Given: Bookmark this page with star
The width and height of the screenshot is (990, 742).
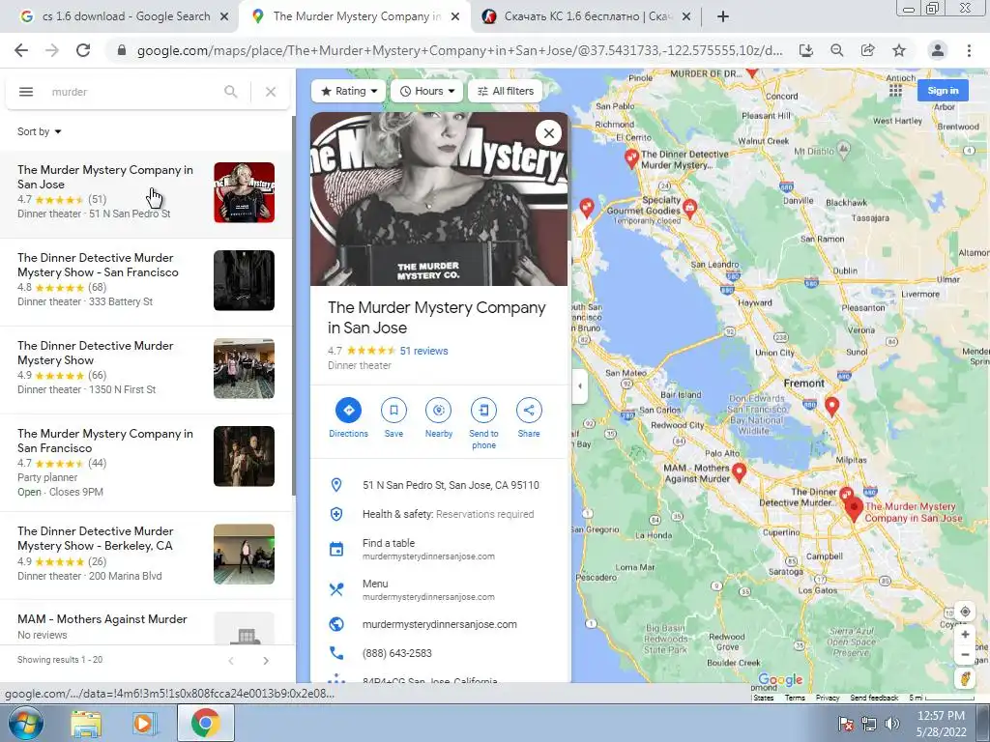Looking at the screenshot, I should pos(899,50).
